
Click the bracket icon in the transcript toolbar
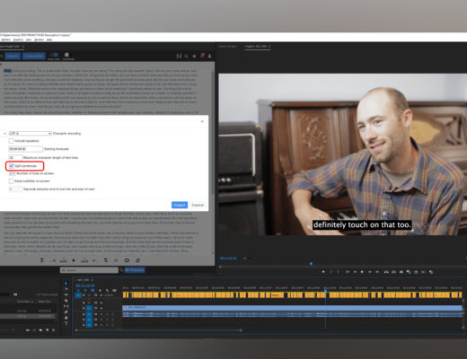(179, 56)
